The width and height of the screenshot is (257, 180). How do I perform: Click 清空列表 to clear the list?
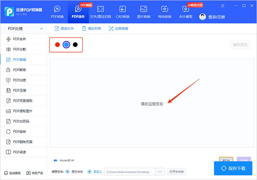[x=91, y=28]
